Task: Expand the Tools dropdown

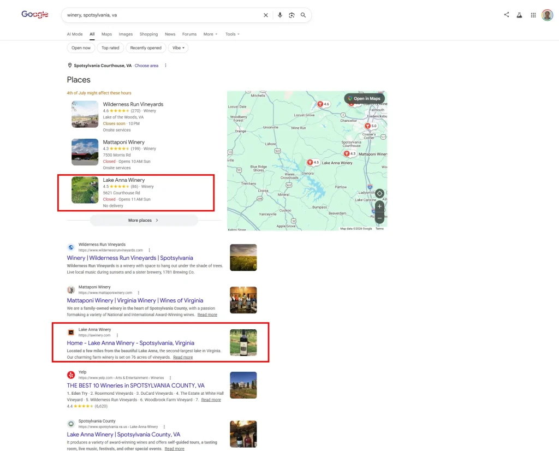Action: click(233, 34)
